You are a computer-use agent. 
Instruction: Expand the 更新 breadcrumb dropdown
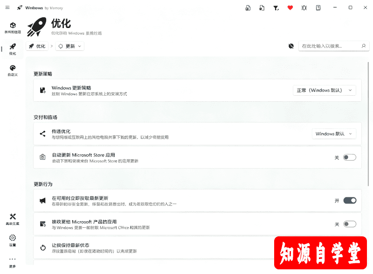coord(69,46)
